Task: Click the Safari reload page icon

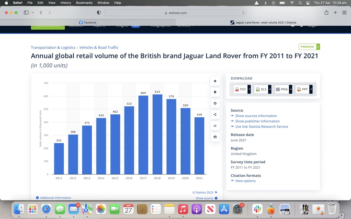Action: (243, 13)
